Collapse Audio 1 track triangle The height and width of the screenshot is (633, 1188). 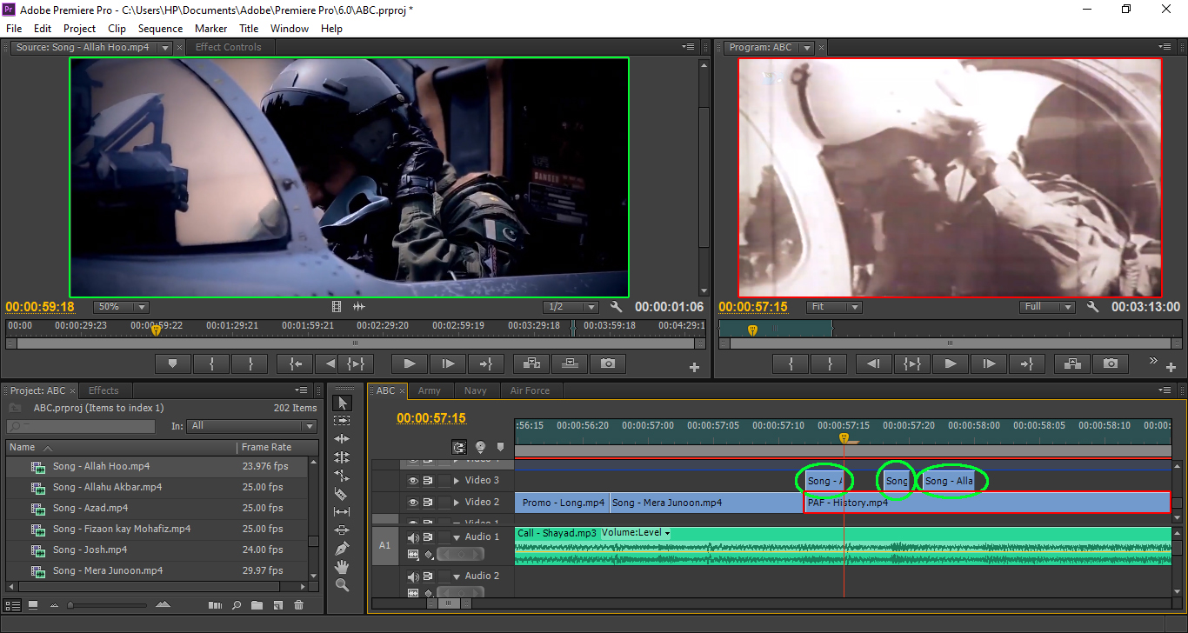pos(457,538)
